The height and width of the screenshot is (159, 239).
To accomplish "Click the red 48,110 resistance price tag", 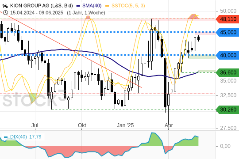I will [228, 19].
